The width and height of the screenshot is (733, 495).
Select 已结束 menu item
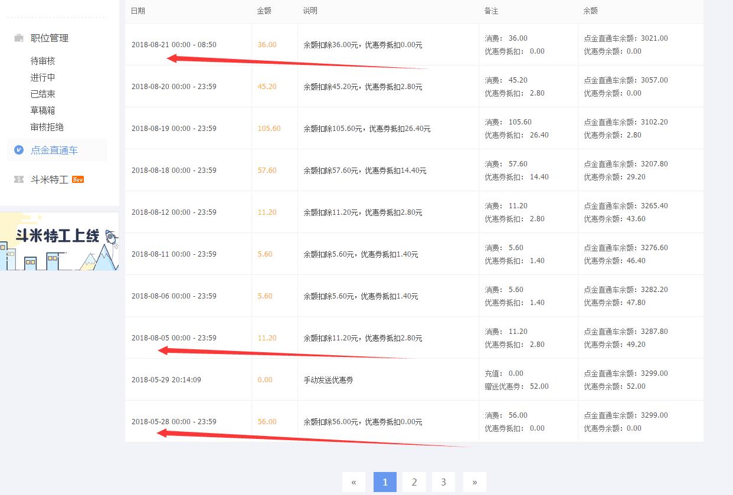click(42, 94)
